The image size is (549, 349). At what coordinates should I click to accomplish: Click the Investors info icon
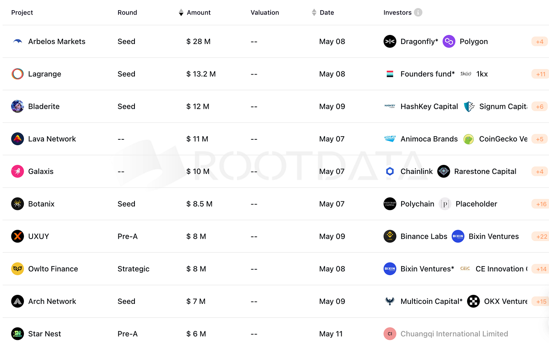point(418,12)
